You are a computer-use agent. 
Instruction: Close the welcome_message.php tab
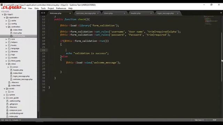coord(98,13)
